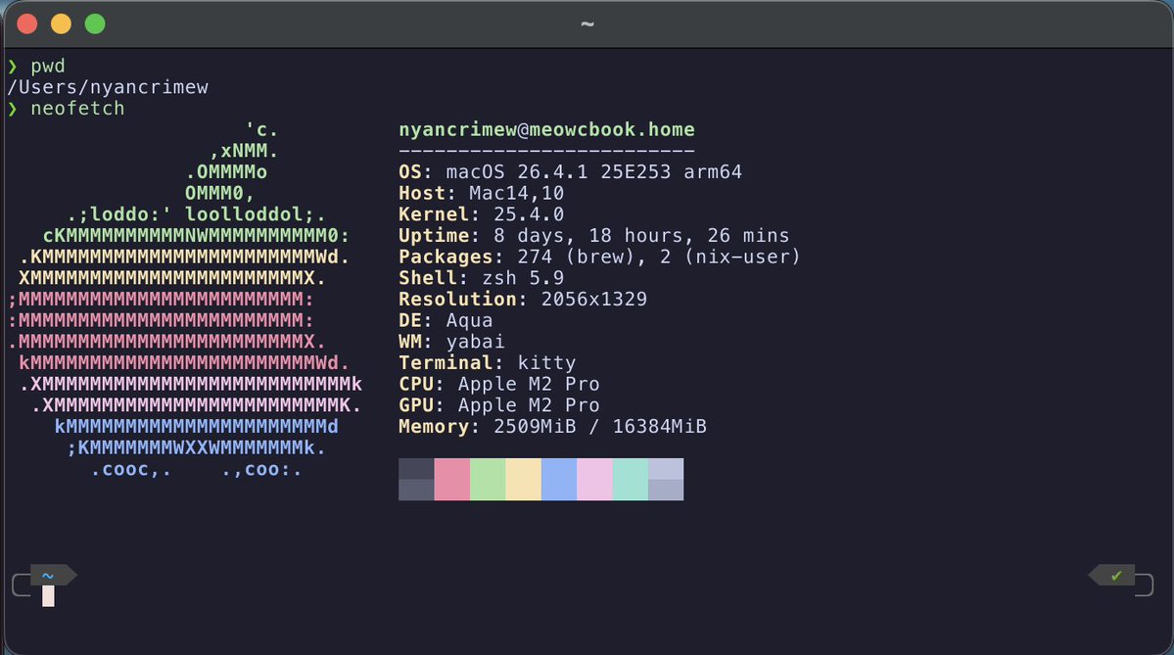Click the light lavender last palette block
This screenshot has height=655, width=1174.
pos(666,479)
